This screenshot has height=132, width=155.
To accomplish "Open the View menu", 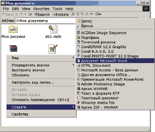I will click(26, 9).
